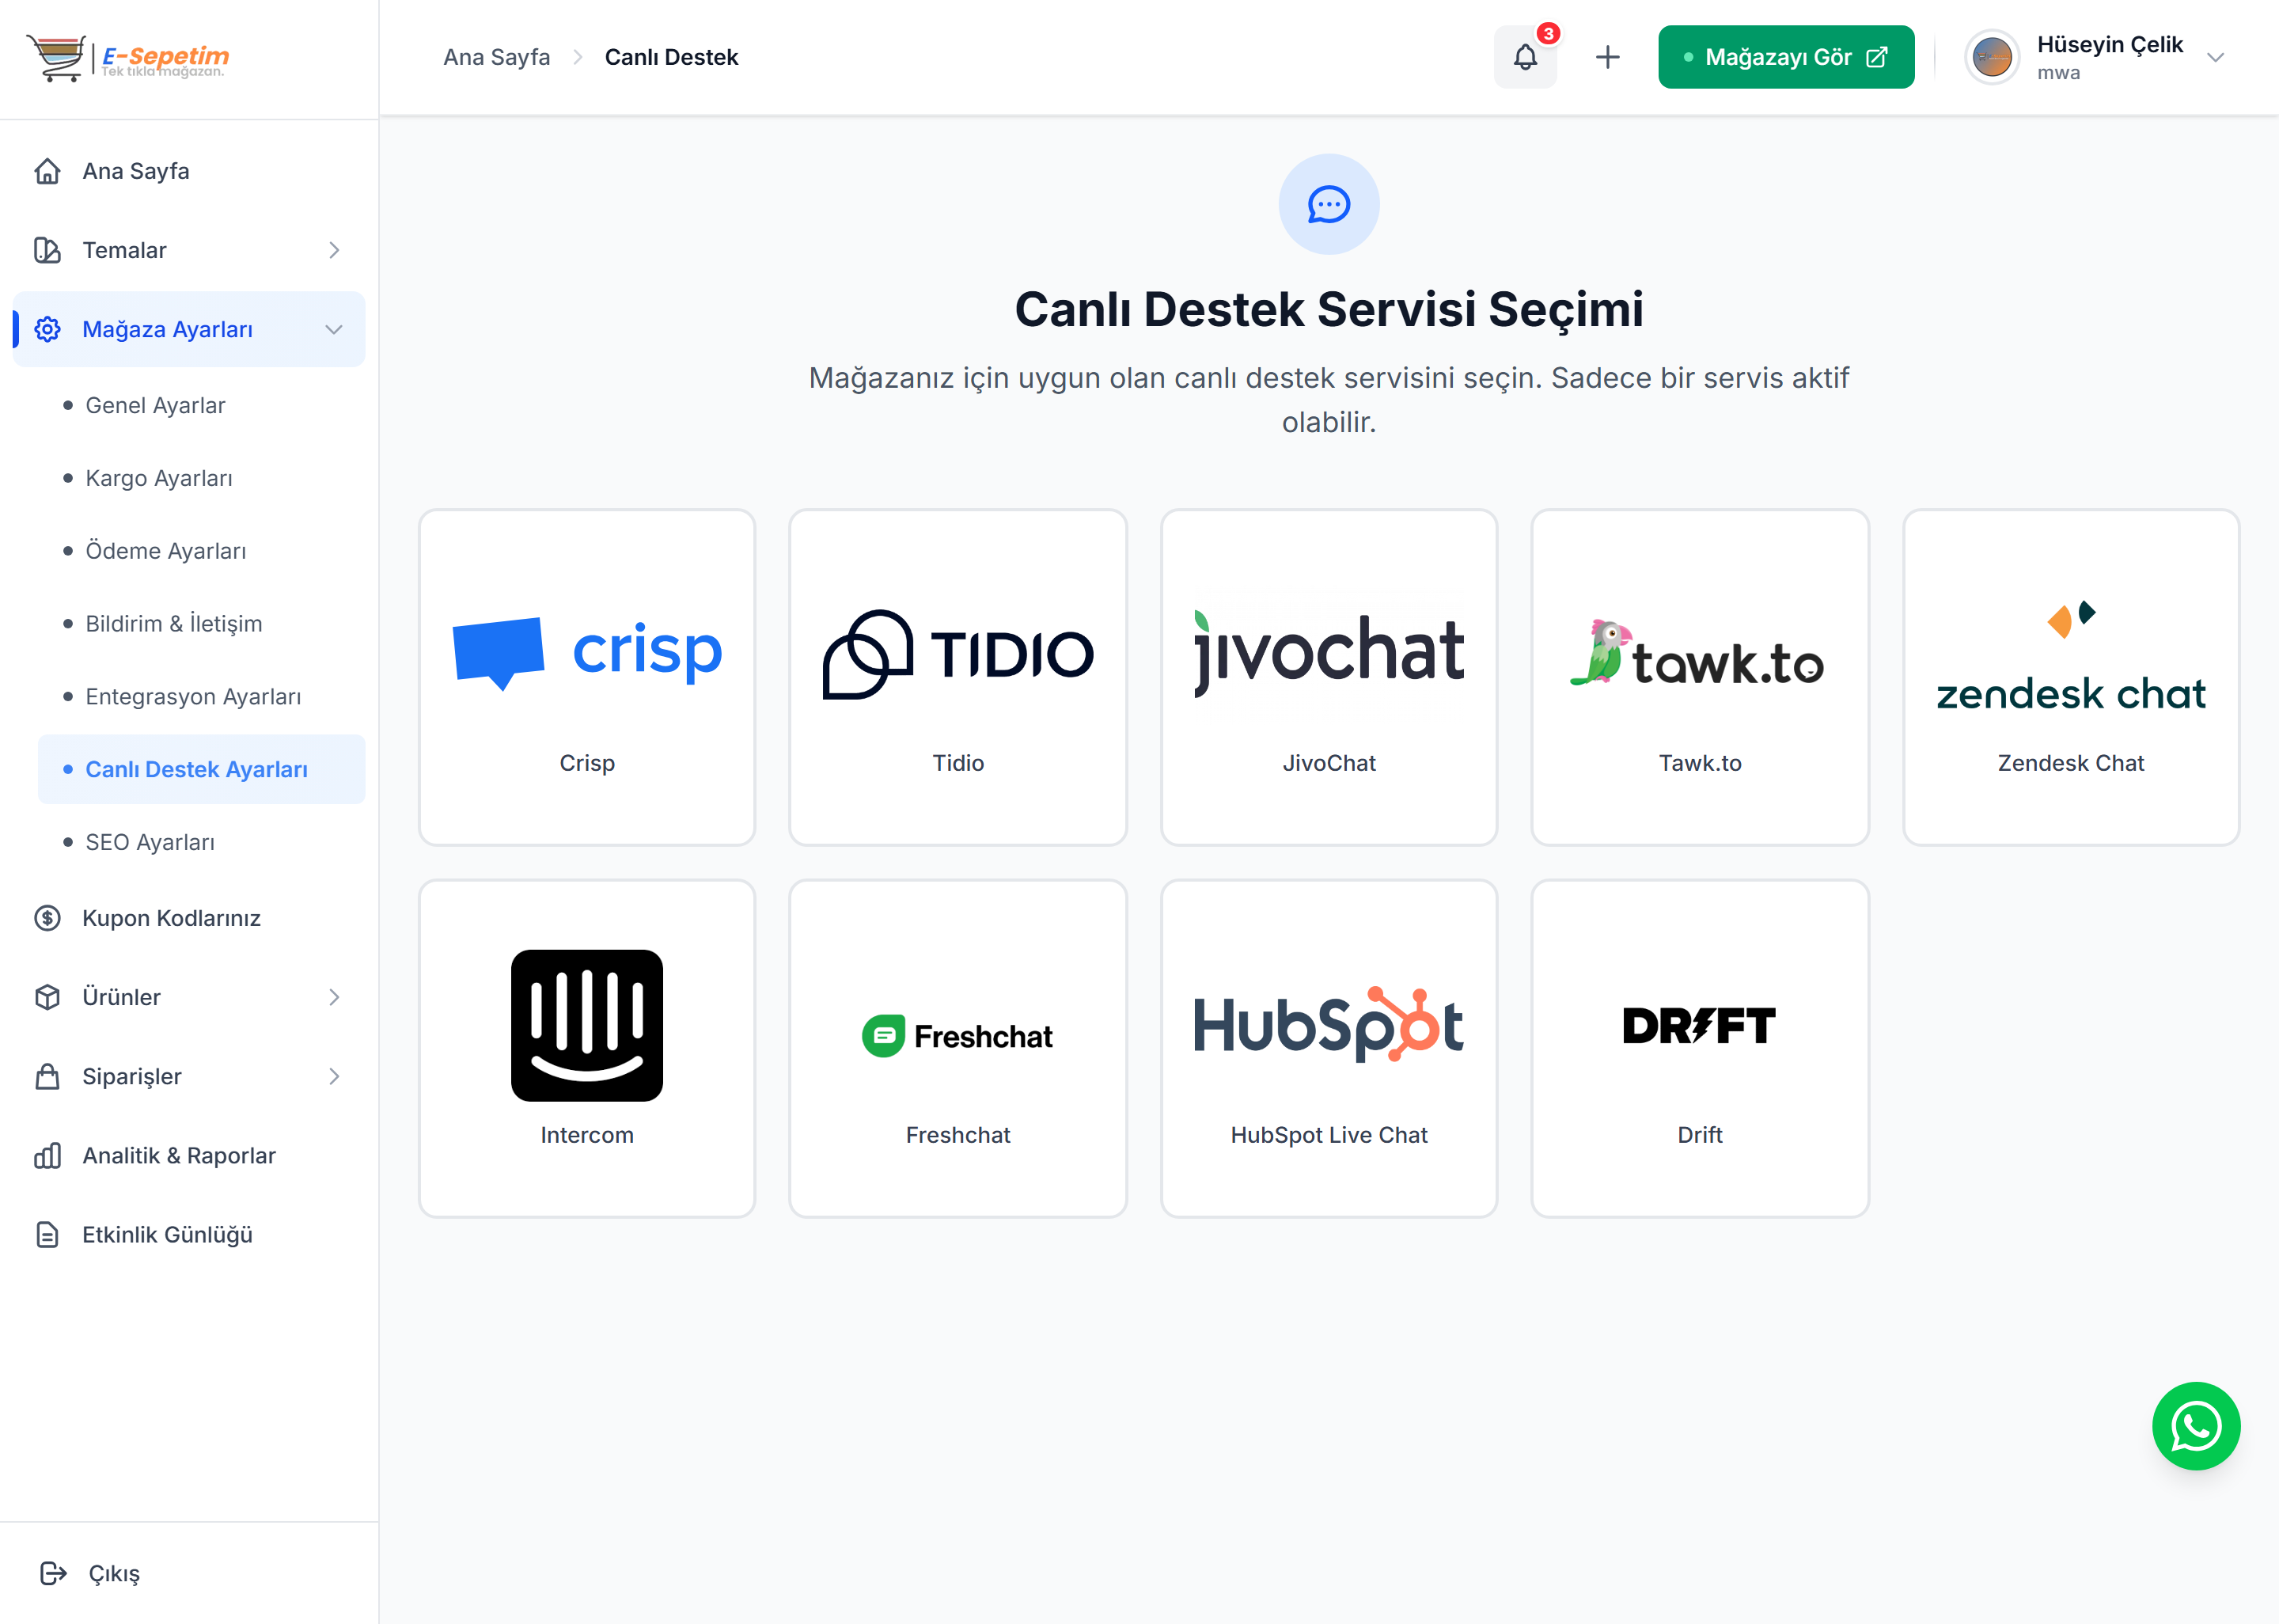Screen dimensions: 2279x1624
Task: Expand the Siparişler submenu chevron
Action: [334, 1076]
